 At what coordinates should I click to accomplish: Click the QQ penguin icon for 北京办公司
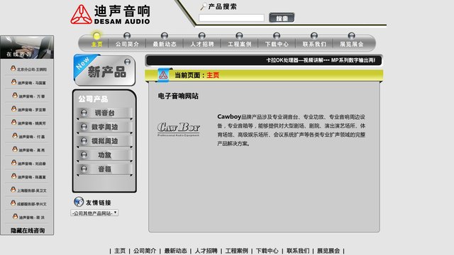(13, 69)
